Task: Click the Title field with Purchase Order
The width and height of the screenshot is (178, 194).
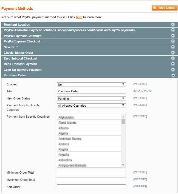Action: click(91, 91)
